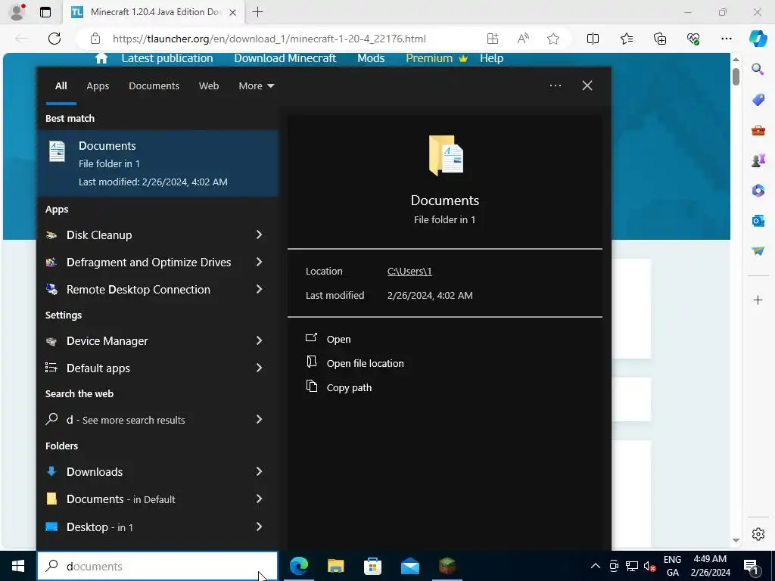Add this page to favorites
The height and width of the screenshot is (581, 775).
[x=553, y=39]
